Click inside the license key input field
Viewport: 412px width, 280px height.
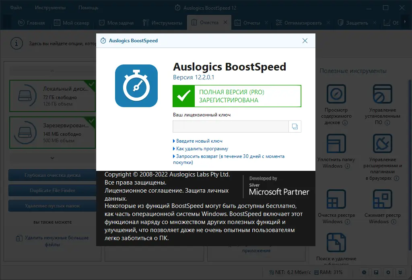pyautogui.click(x=230, y=126)
